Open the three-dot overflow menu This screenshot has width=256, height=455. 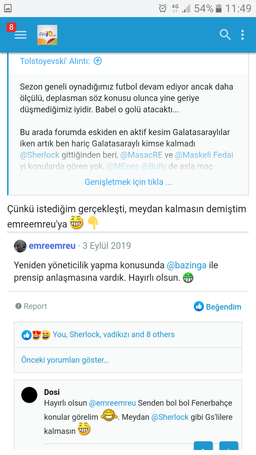coord(242,34)
